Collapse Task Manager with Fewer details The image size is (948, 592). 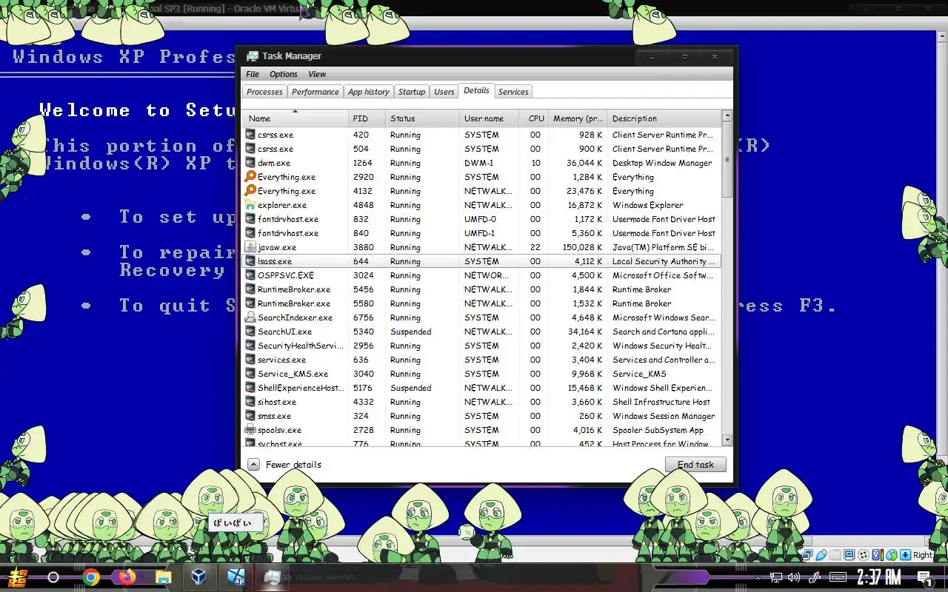284,465
